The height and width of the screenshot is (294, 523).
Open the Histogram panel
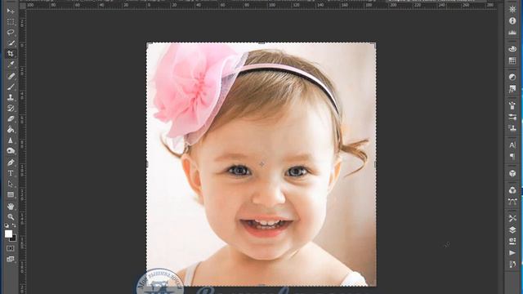point(512,33)
